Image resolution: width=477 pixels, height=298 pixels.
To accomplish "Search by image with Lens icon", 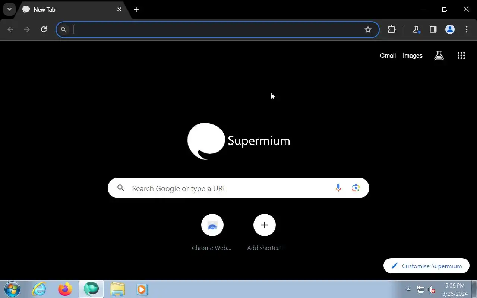I will [356, 188].
